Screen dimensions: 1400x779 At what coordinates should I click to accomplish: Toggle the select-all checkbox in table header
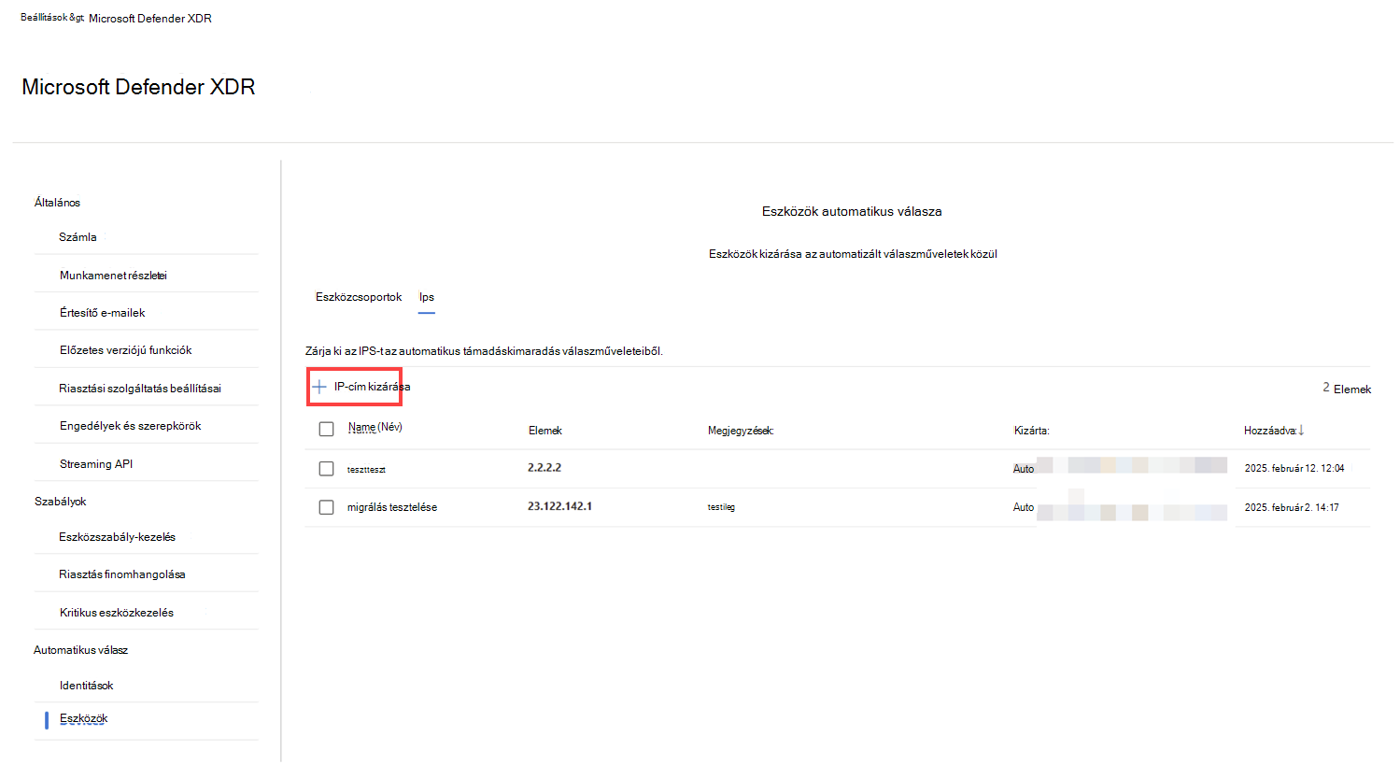coord(326,430)
